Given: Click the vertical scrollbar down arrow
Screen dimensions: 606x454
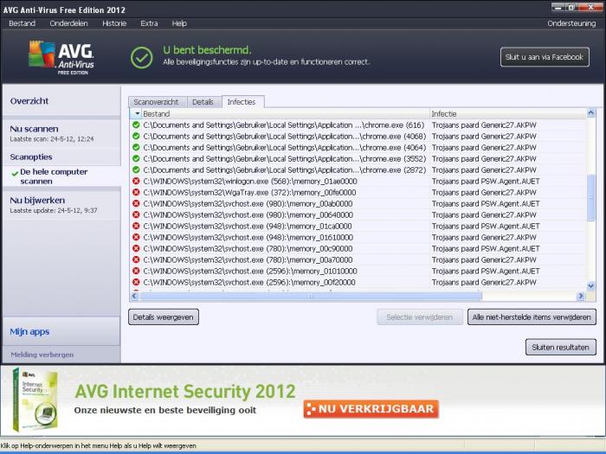Looking at the screenshot, I should (x=590, y=286).
